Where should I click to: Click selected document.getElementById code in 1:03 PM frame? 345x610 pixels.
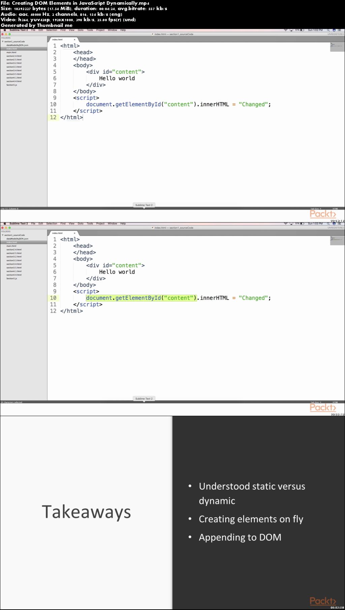point(141,298)
